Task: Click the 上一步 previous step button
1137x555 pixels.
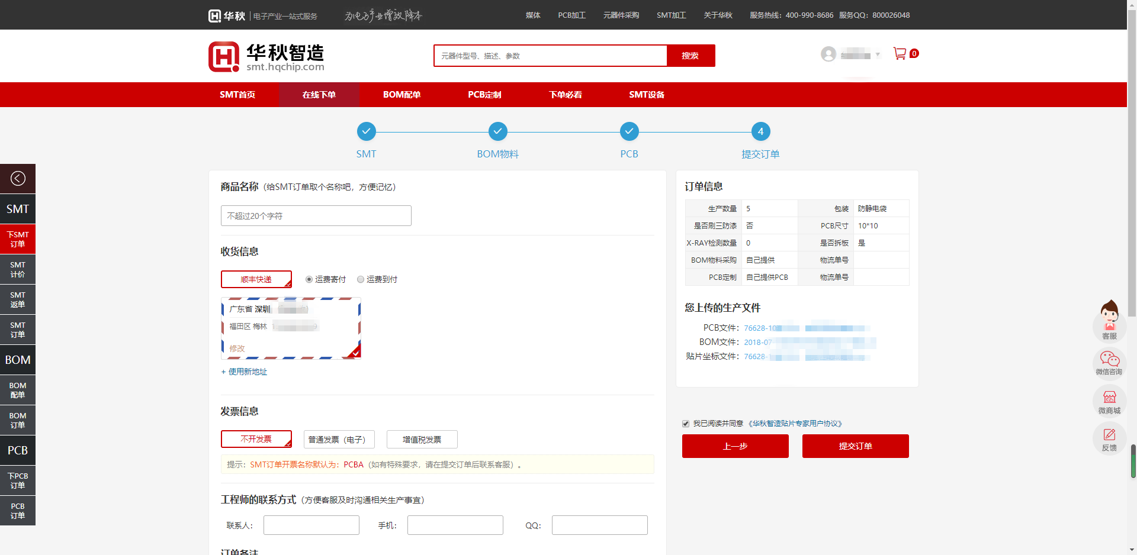Action: 735,446
